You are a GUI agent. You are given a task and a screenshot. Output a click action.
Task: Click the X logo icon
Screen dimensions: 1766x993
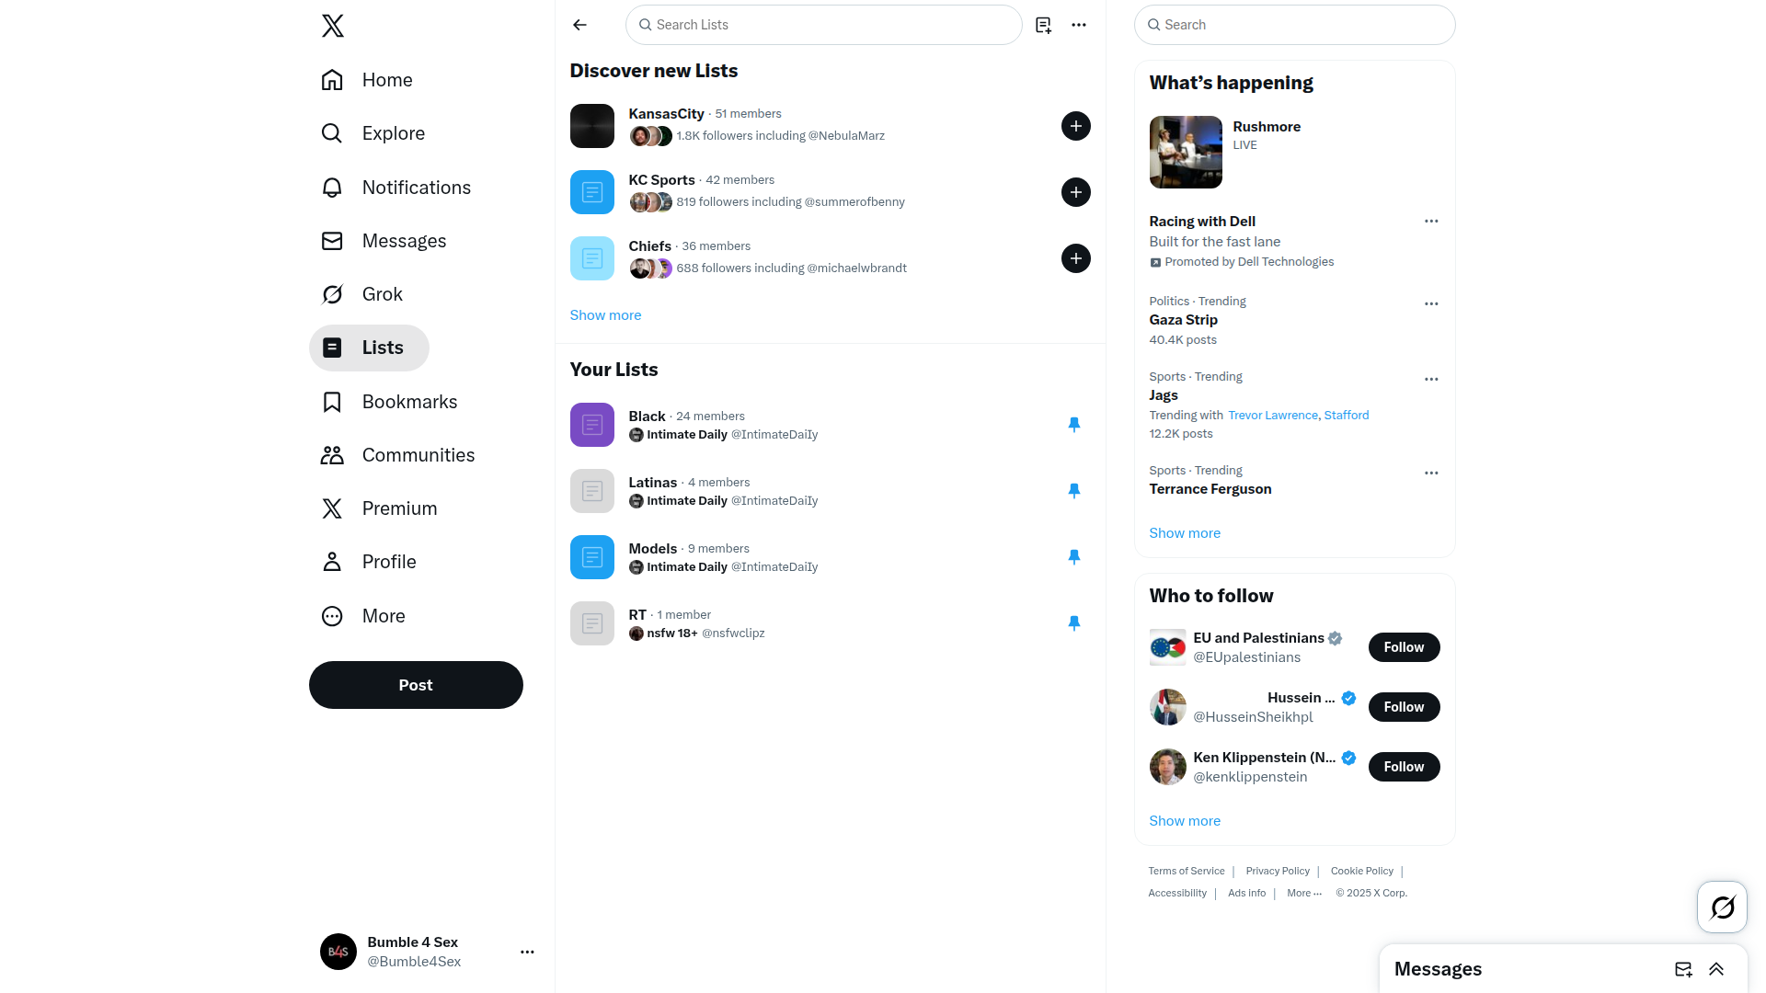point(333,26)
